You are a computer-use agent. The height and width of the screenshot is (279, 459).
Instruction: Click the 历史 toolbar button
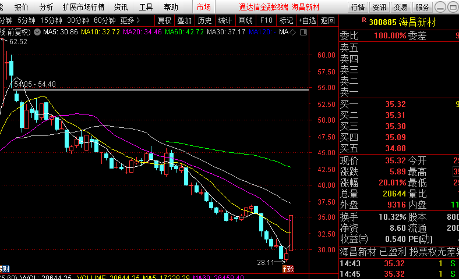[204, 20]
